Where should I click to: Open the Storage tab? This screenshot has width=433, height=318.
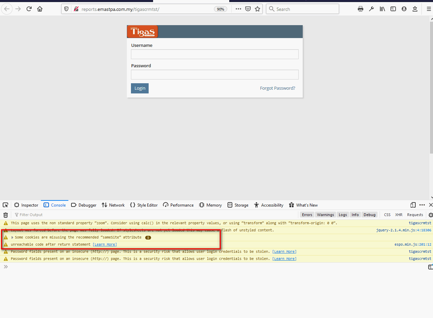click(238, 205)
